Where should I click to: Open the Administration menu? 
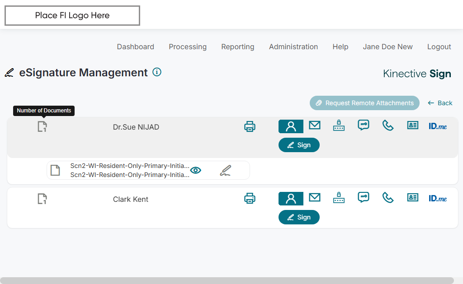point(293,47)
